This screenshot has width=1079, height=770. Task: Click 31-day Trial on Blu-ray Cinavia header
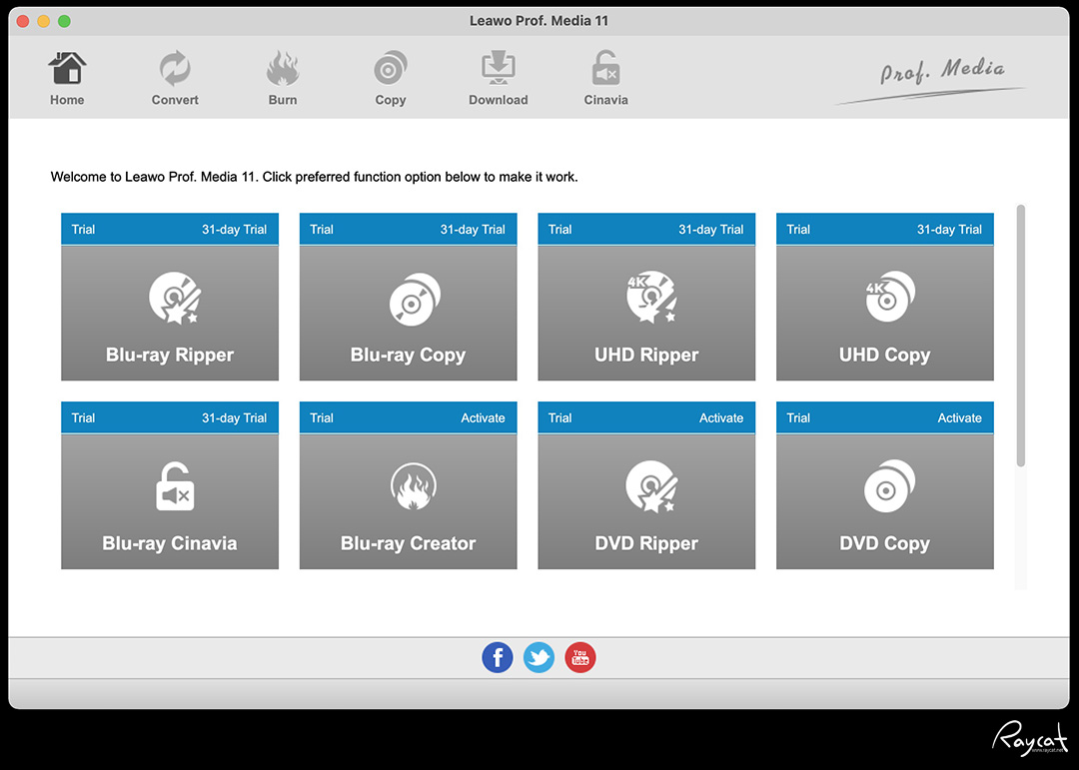tap(234, 417)
